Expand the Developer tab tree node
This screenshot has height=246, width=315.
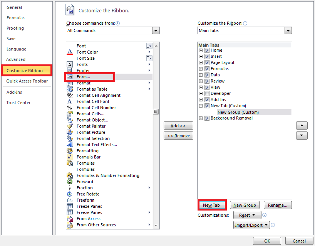201,94
